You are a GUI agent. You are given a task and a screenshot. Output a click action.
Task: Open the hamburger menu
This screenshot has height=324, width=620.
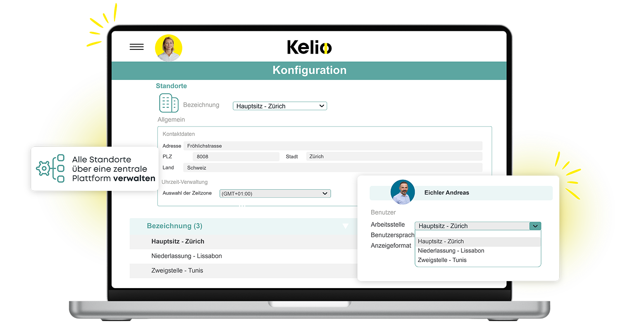(136, 47)
